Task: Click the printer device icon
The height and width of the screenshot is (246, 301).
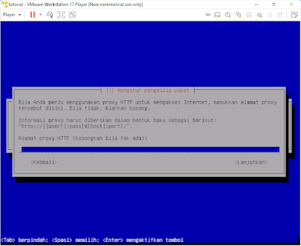Action: point(249,15)
